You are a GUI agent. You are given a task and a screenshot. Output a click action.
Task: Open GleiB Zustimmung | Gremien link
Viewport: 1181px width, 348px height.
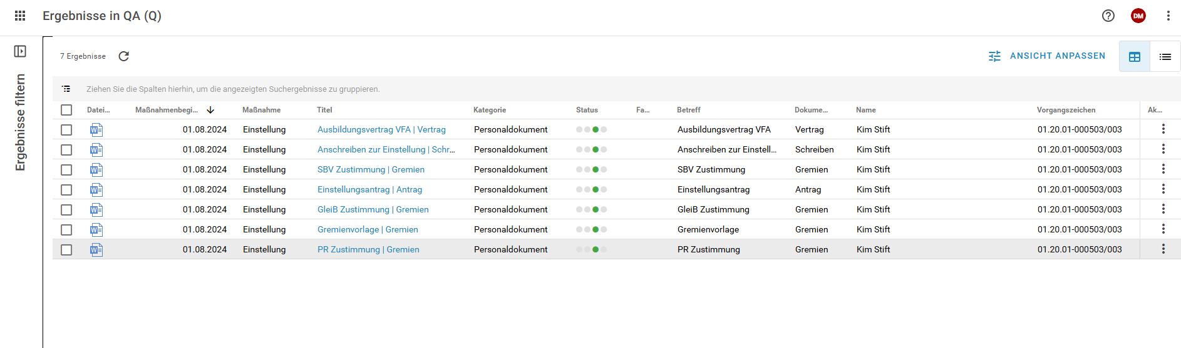(373, 209)
